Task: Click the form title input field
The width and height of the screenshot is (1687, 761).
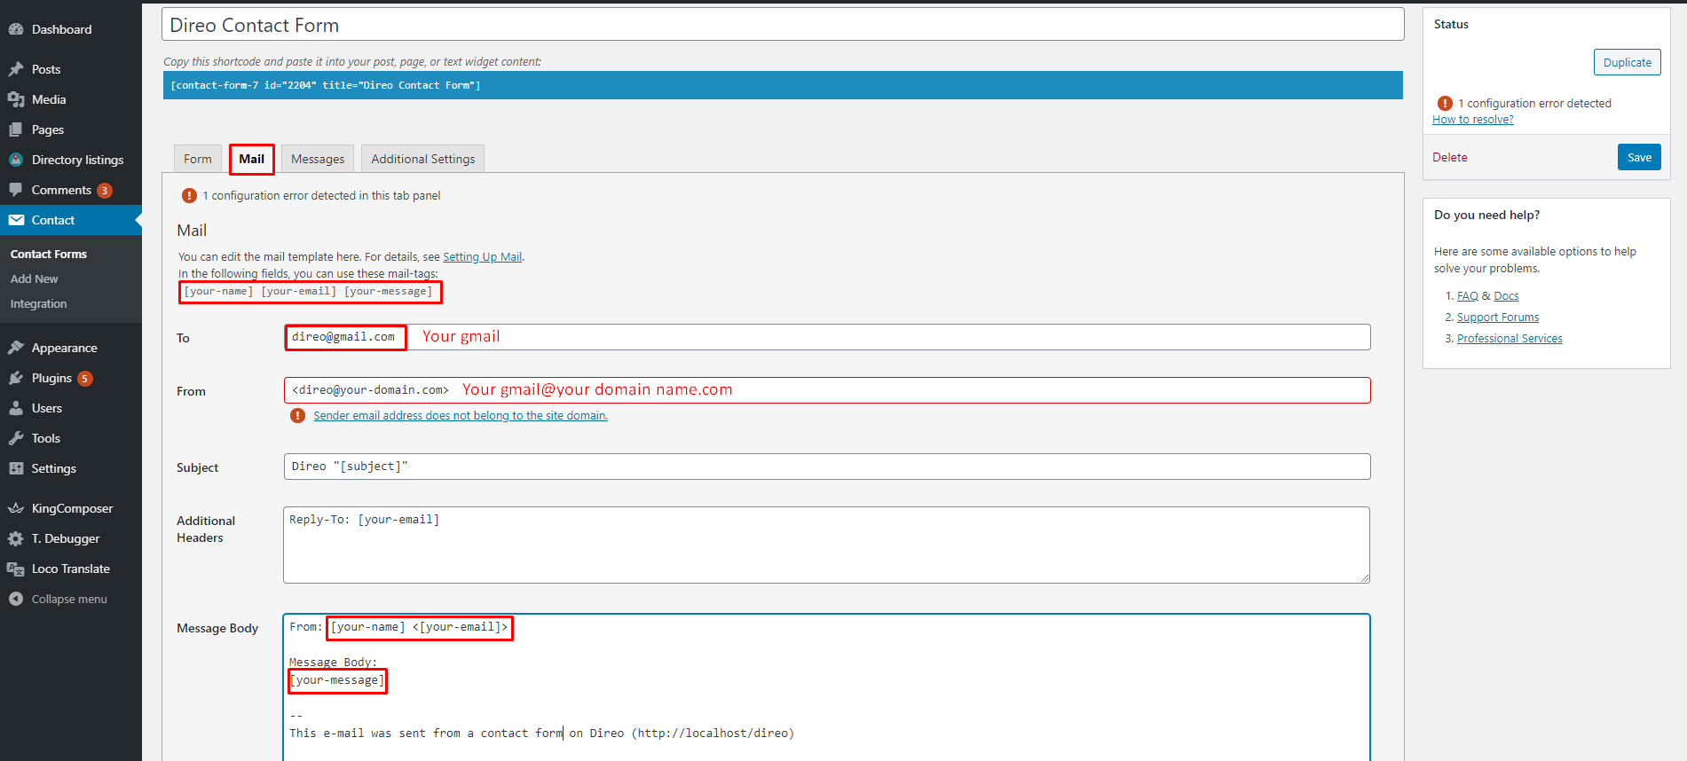Action: [783, 25]
